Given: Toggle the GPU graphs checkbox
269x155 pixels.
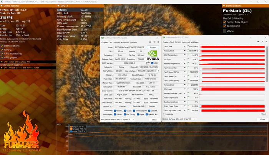Looking at the screenshot, I should point(2,58).
